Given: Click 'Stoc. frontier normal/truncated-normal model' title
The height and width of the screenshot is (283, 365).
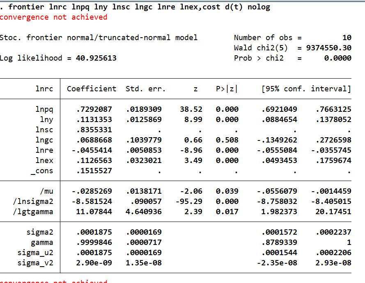Looking at the screenshot, I should [x=99, y=38].
